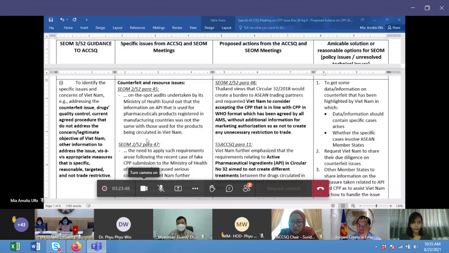Raise your hand in the meeting
The height and width of the screenshot is (253, 449).
(212, 188)
